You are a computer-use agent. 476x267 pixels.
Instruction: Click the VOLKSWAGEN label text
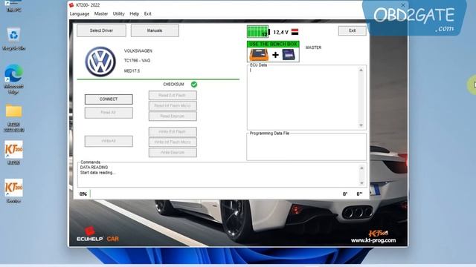[x=138, y=51]
